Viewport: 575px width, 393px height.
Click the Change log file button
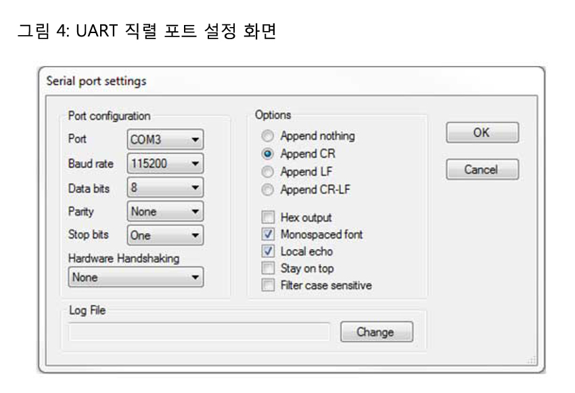pyautogui.click(x=375, y=332)
